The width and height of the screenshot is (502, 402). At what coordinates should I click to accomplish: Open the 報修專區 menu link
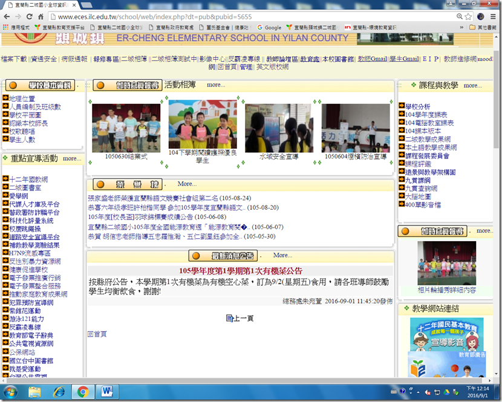click(x=106, y=59)
